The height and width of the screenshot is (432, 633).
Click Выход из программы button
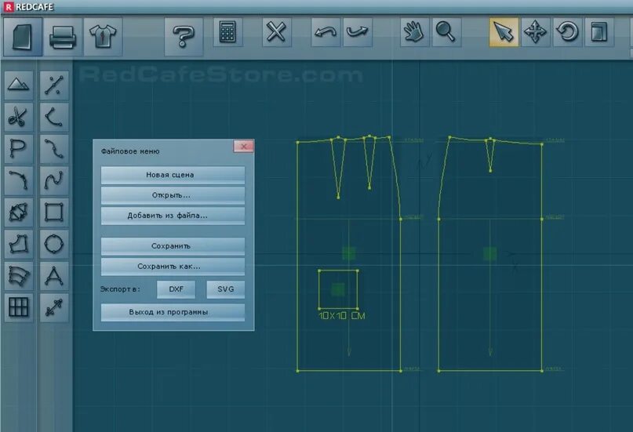click(173, 312)
